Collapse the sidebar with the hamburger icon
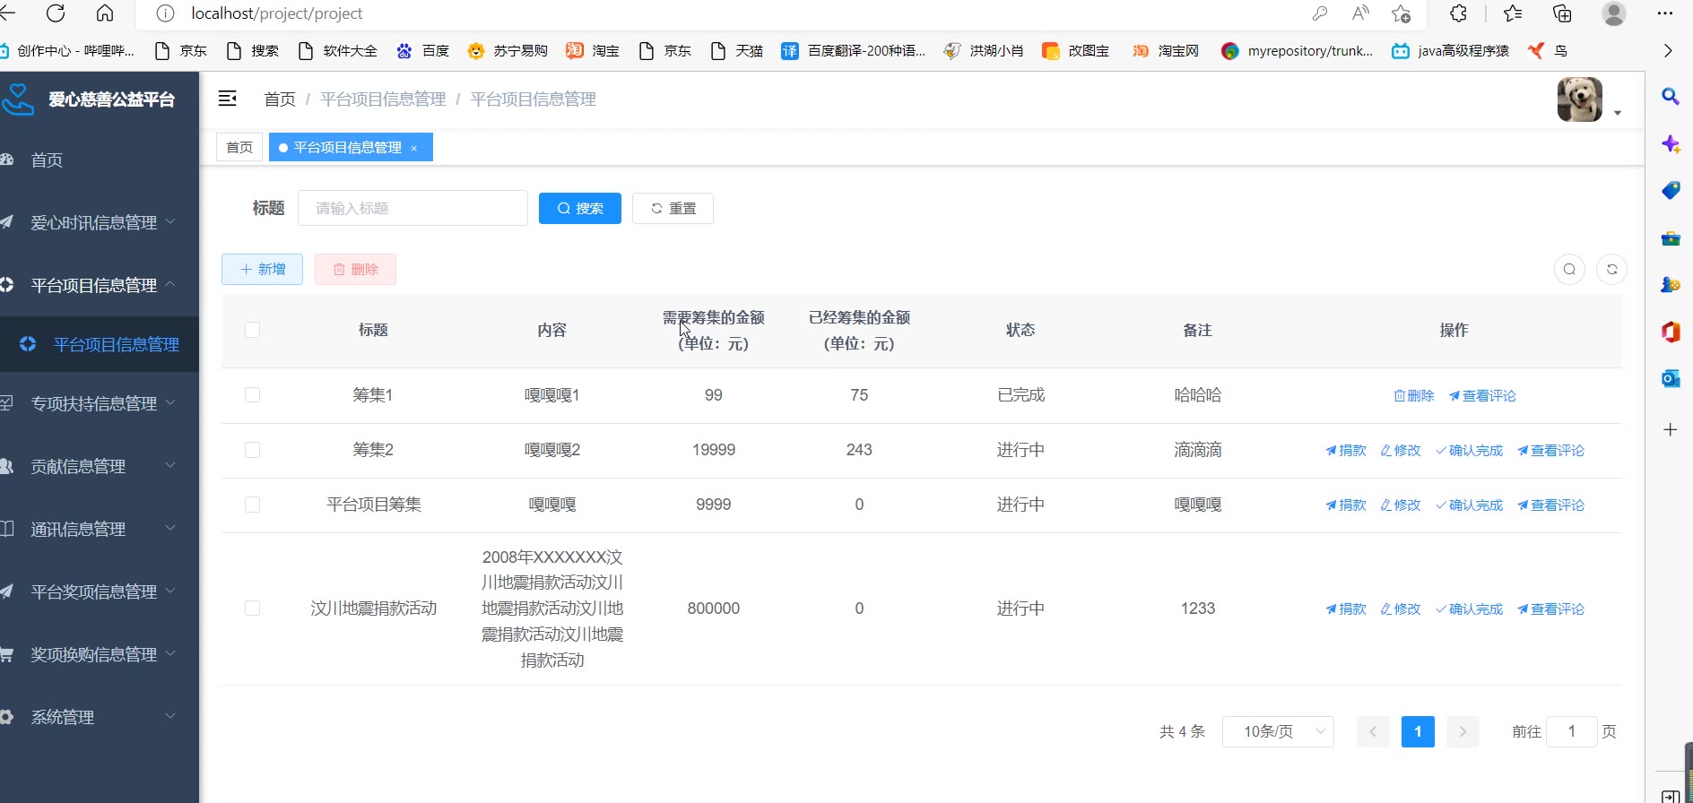Screen dimensions: 1693x803 (x=228, y=99)
